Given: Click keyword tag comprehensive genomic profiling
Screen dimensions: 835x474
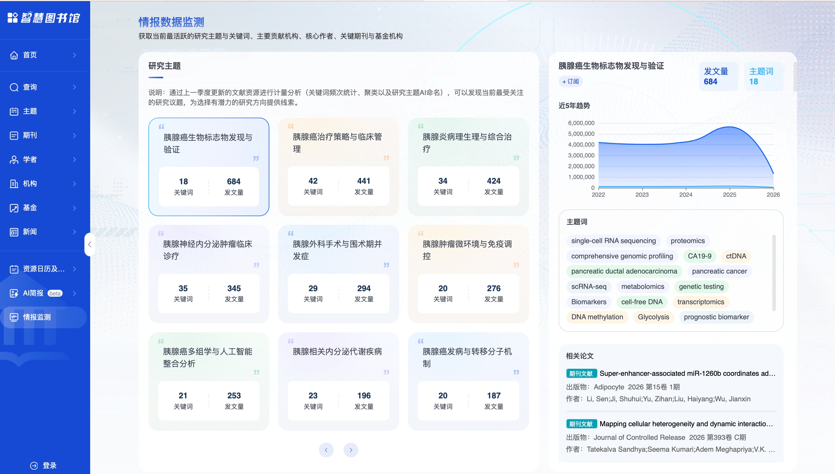Looking at the screenshot, I should click(622, 256).
